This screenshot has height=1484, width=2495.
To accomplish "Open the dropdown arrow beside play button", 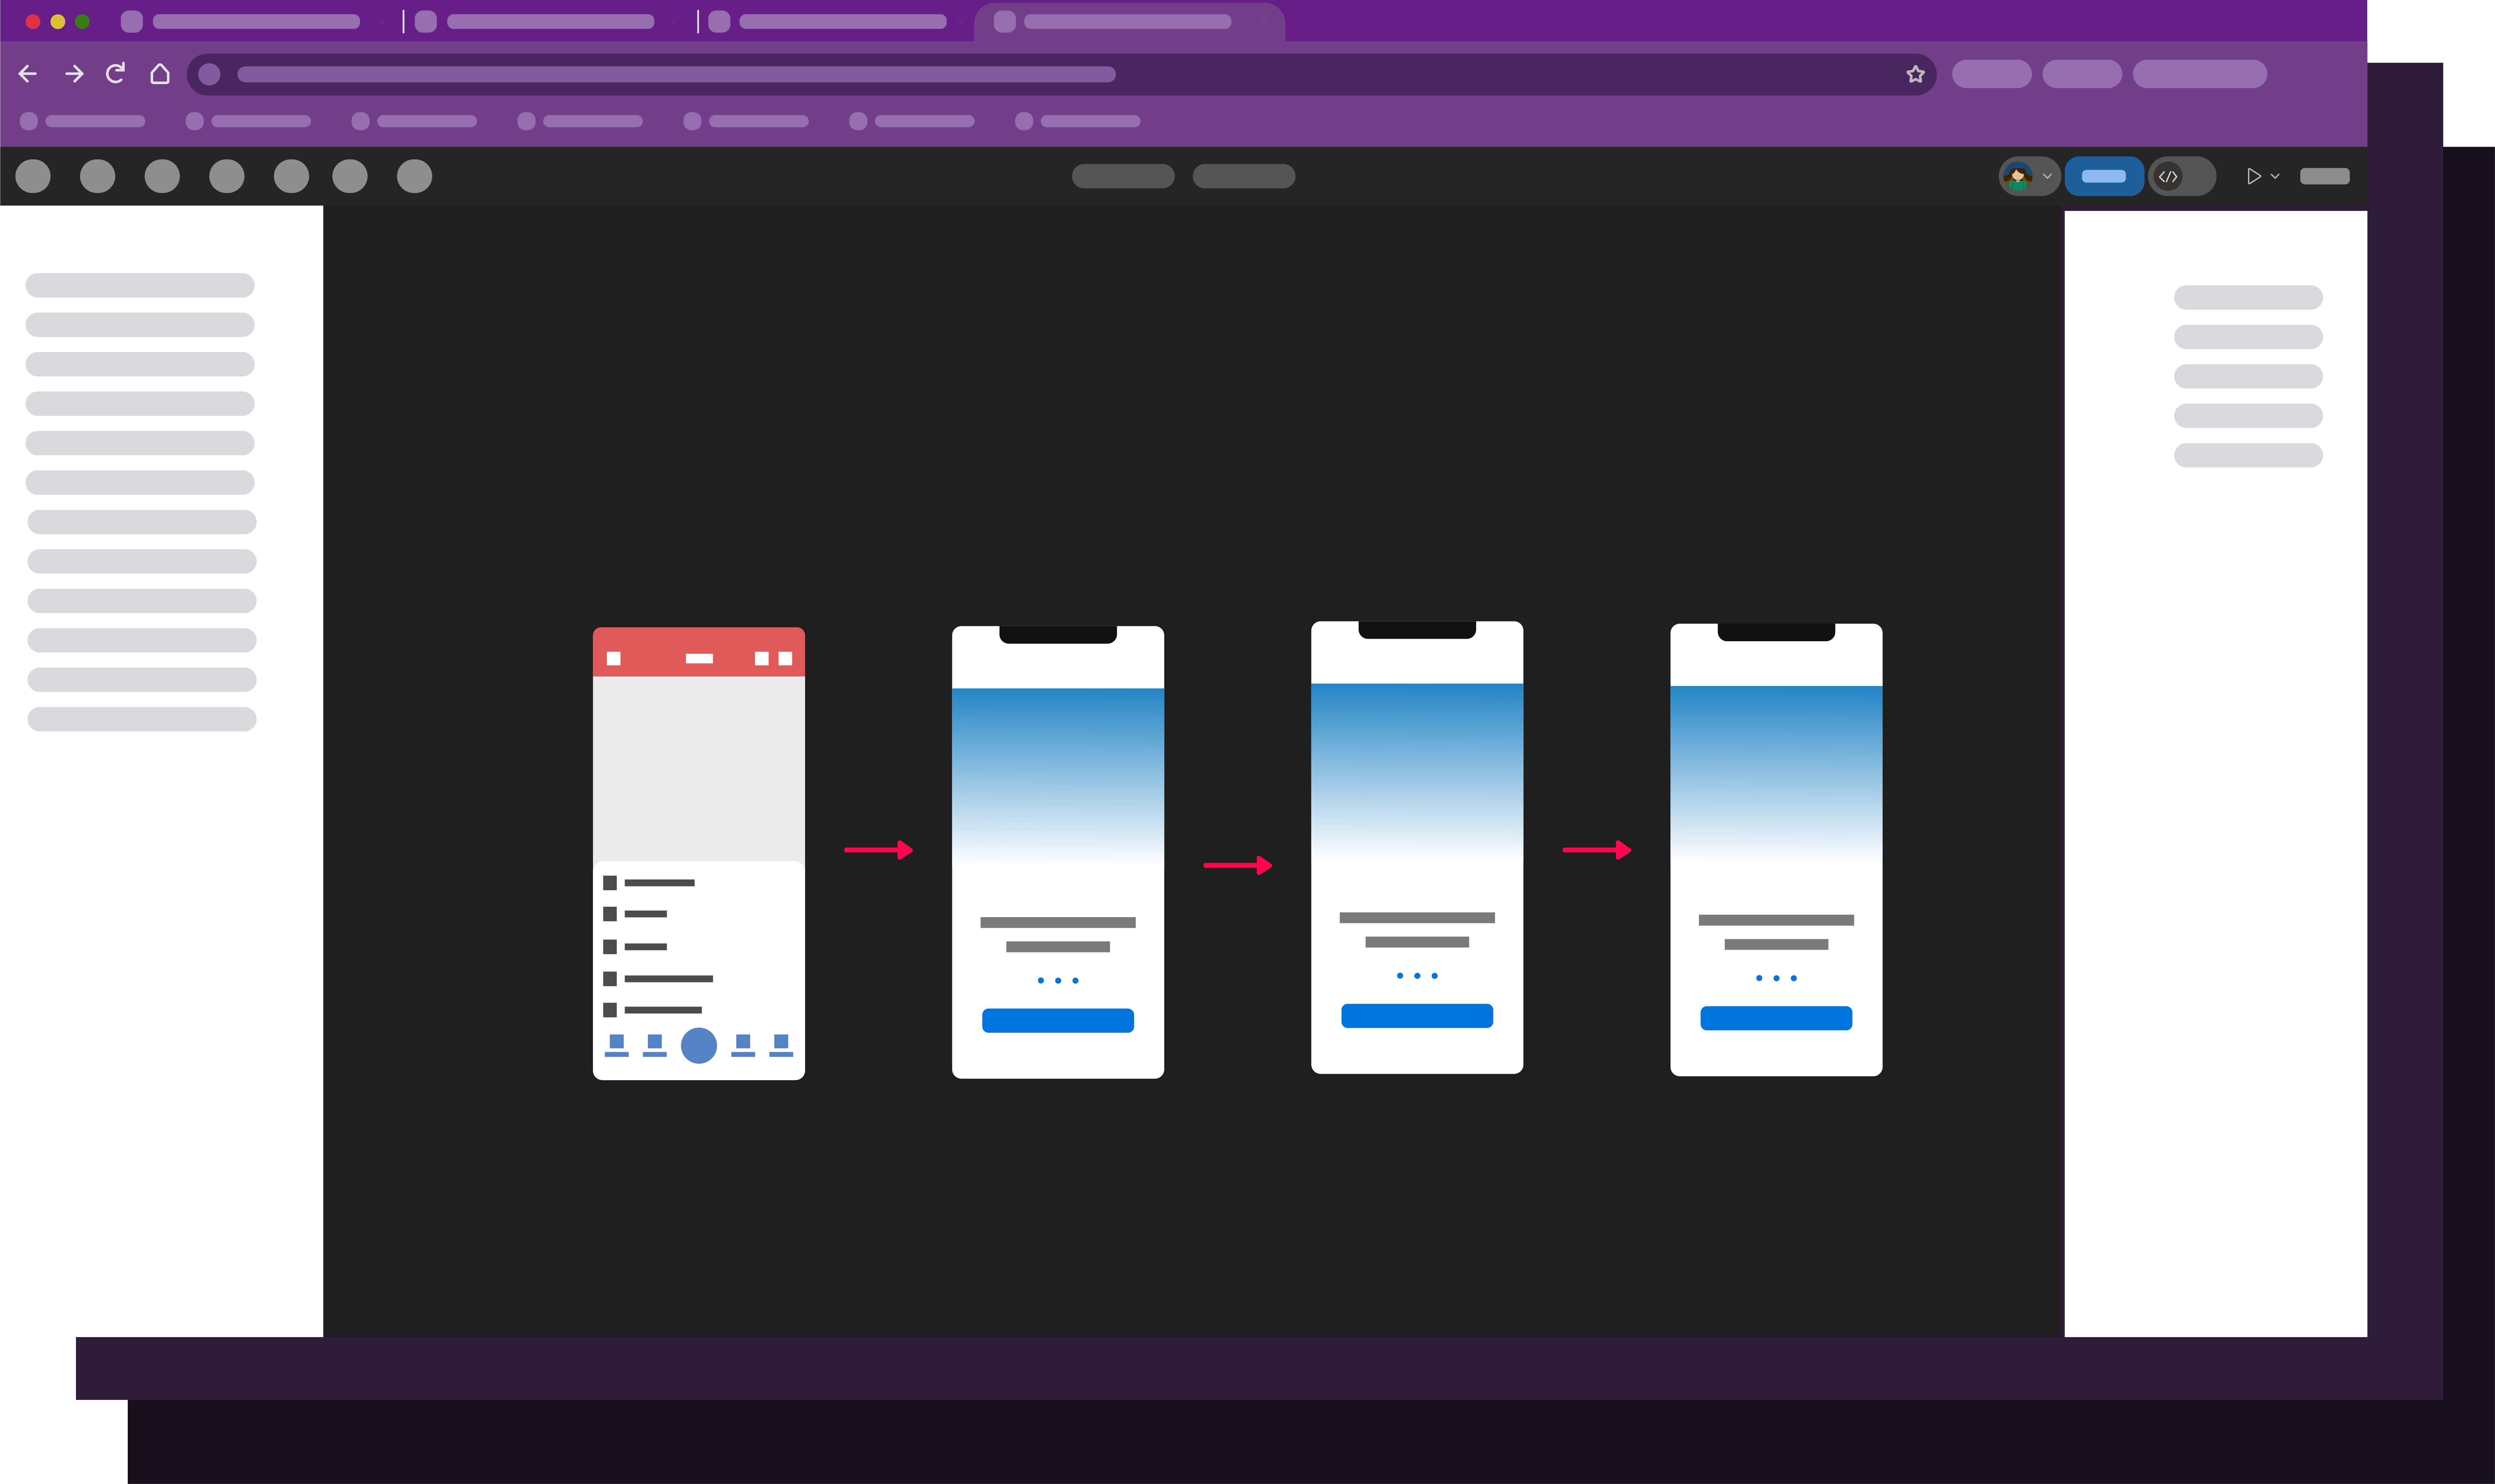I will (x=2275, y=176).
